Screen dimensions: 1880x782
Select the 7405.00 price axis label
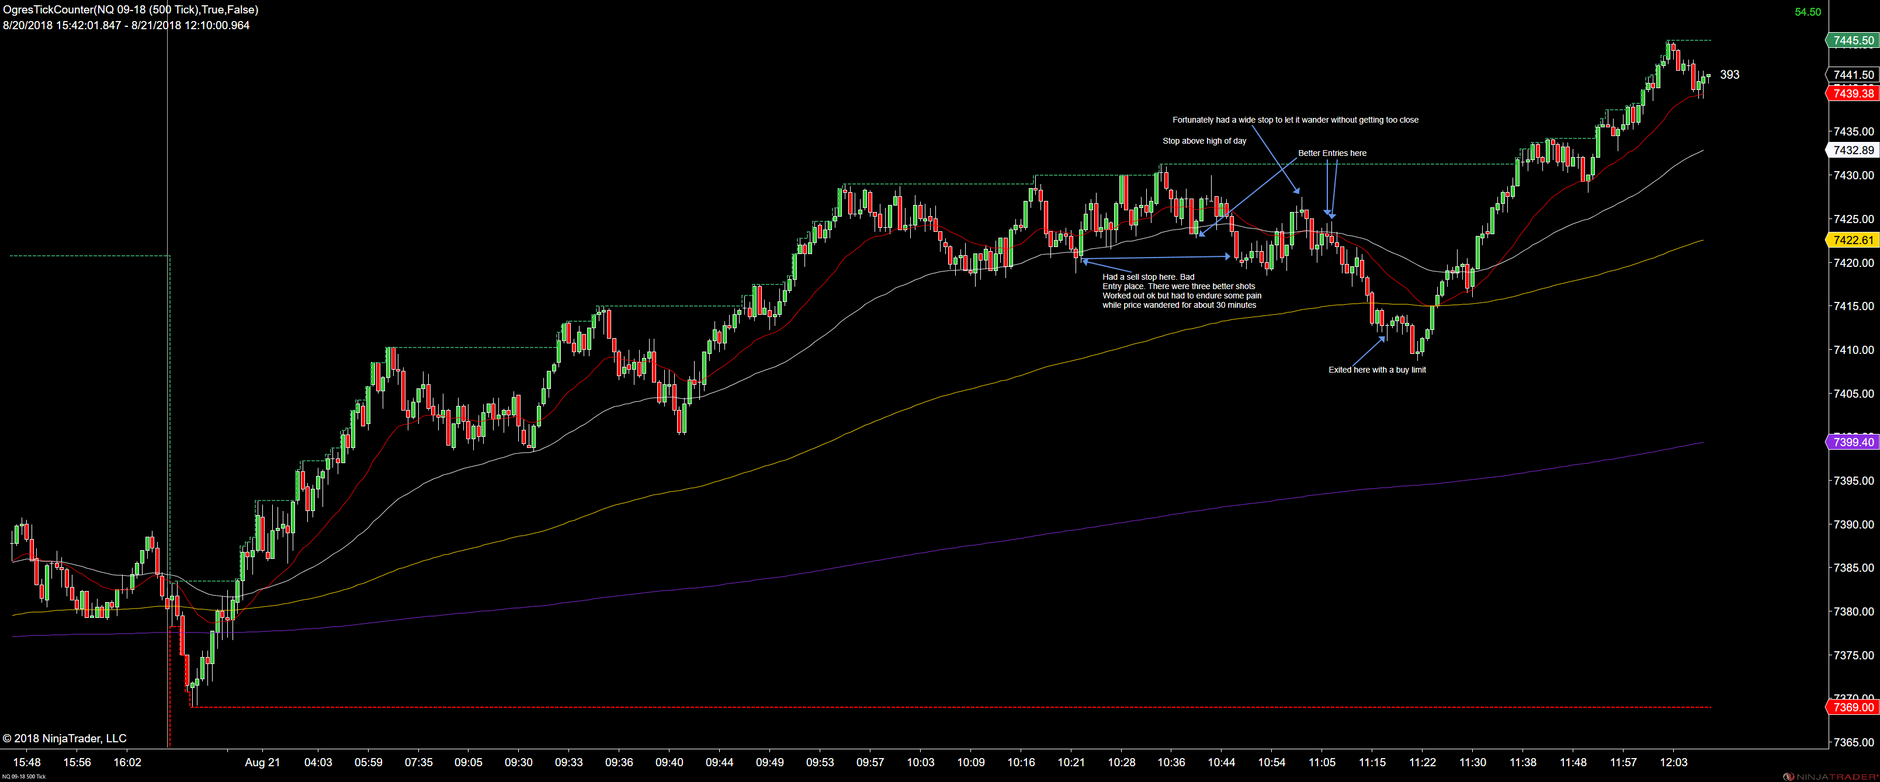[1854, 394]
